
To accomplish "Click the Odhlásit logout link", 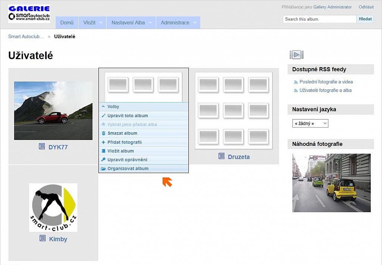I will pos(366,7).
